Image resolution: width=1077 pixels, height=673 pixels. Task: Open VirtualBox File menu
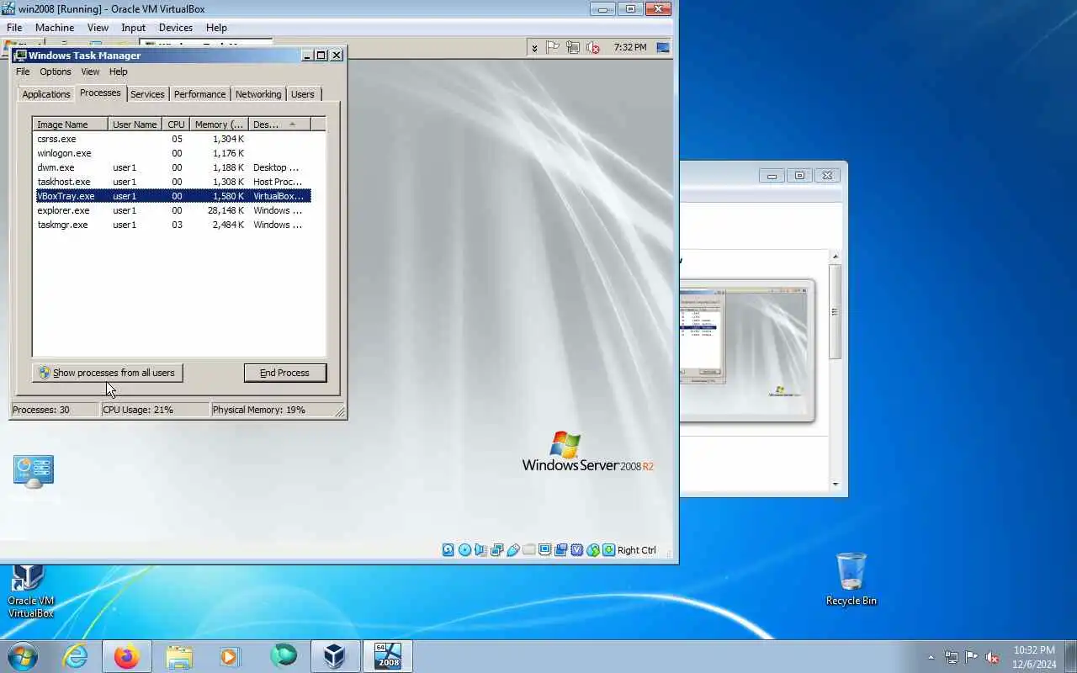click(x=14, y=28)
